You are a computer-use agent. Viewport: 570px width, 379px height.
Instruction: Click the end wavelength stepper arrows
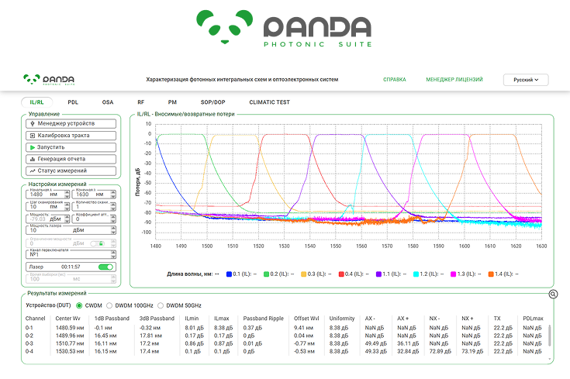pyautogui.click(x=113, y=195)
